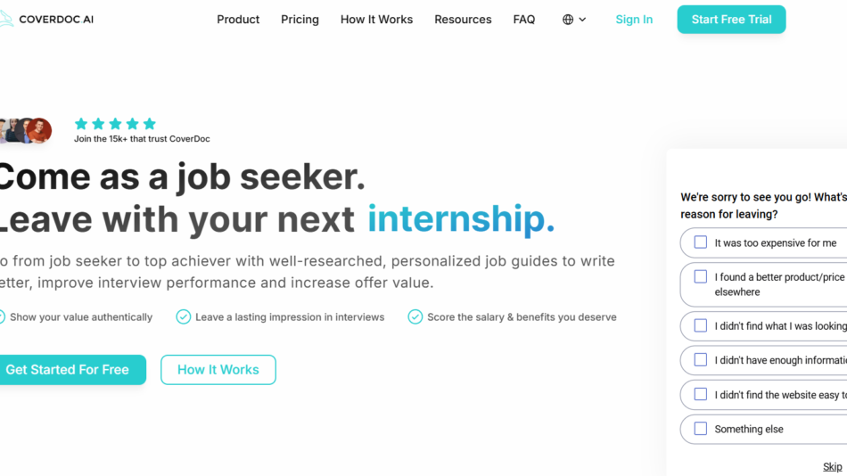Image resolution: width=847 pixels, height=476 pixels.
Task: Click the Sign In link
Action: click(634, 20)
